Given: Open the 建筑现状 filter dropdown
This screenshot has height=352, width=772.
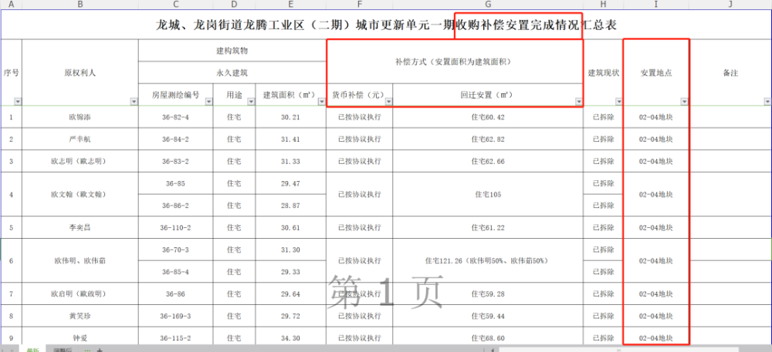Looking at the screenshot, I should [x=619, y=102].
